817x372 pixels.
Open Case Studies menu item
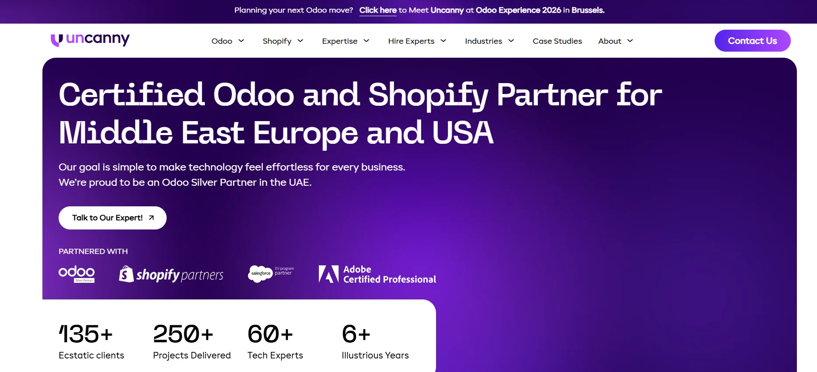tap(557, 41)
